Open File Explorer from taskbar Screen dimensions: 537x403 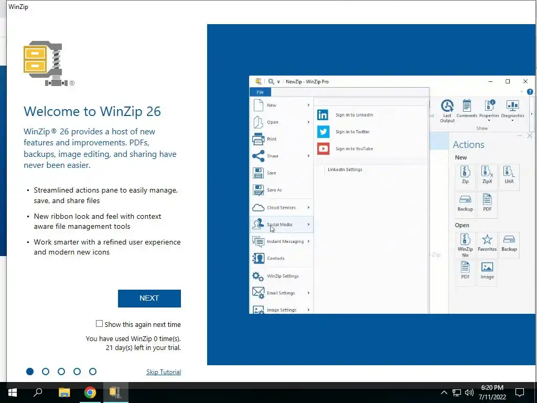(64, 393)
